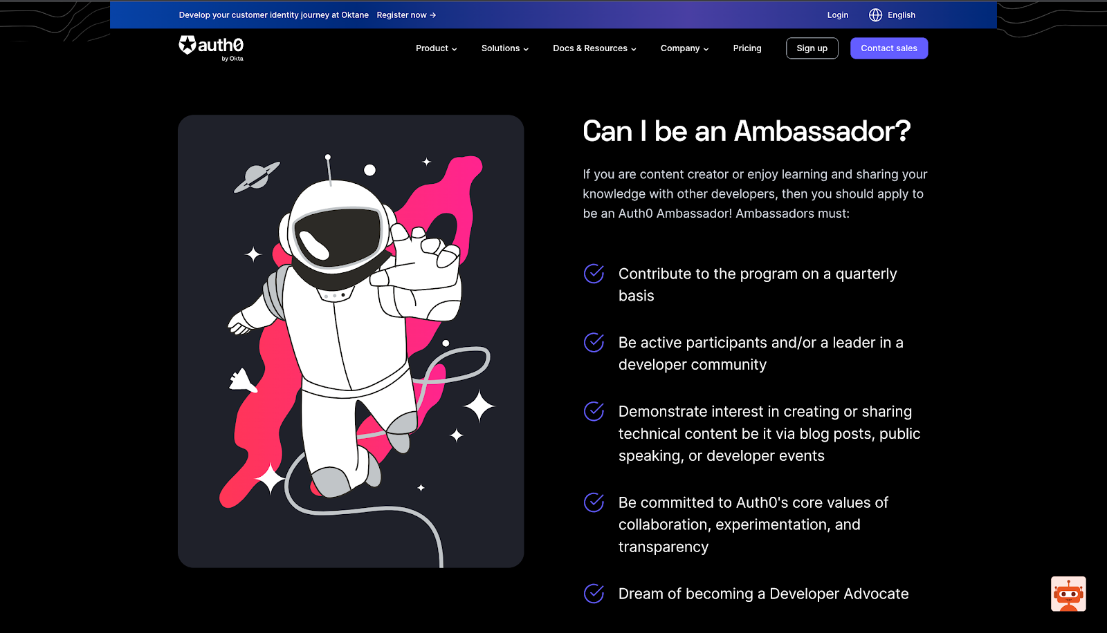Click the Sign up button
1107x633 pixels.
click(812, 48)
